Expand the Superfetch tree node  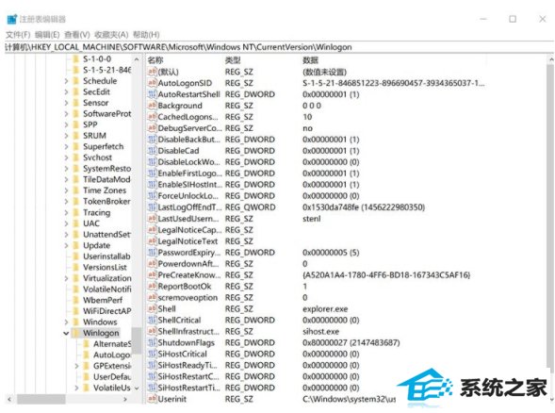tap(66, 147)
